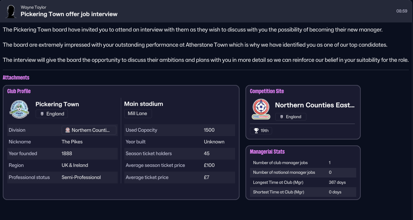Click the Club Profile panel heading
This screenshot has width=413, height=220.
tap(19, 91)
